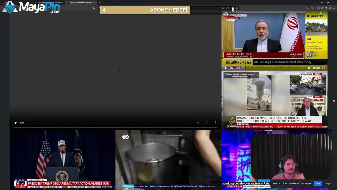Toggle the browser sidebar panel
Image resolution: width=337 pixels, height=190 pixels.
coord(318,8)
